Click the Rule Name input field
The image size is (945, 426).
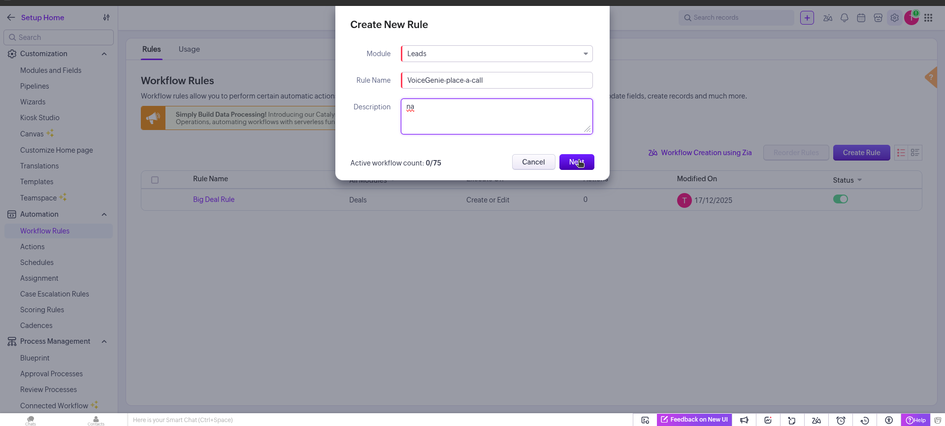click(x=496, y=80)
